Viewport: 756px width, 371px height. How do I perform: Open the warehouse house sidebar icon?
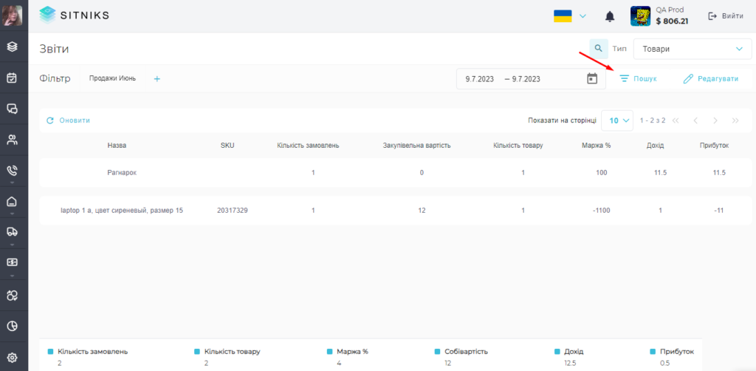(12, 202)
